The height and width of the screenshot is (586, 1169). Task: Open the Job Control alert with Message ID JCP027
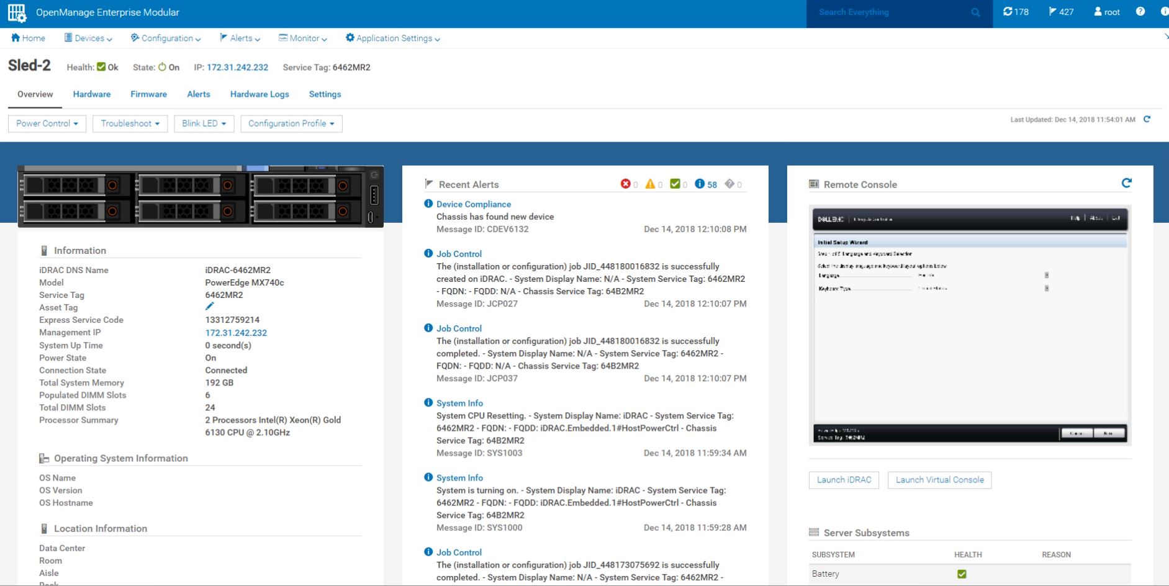(459, 253)
